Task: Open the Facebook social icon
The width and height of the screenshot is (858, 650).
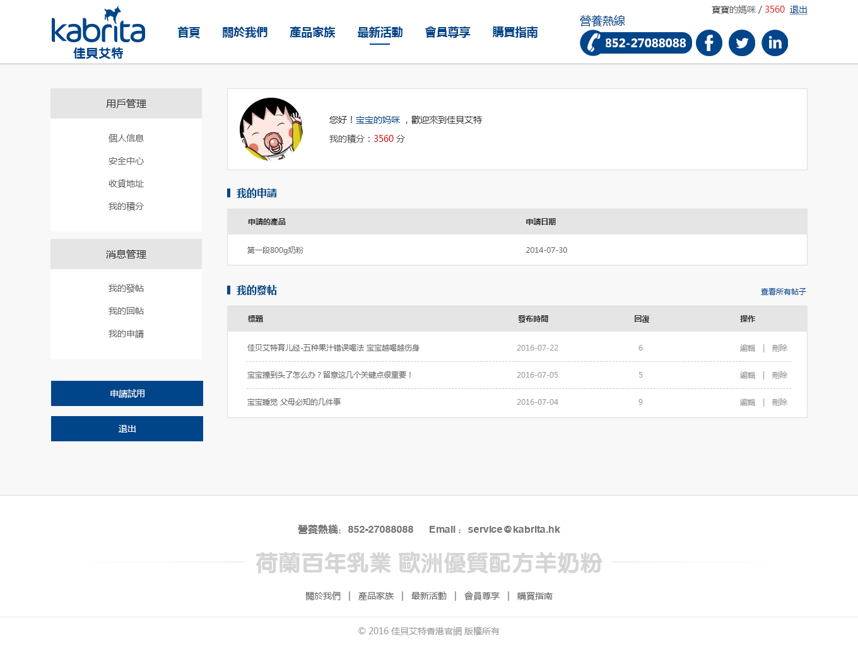Action: click(709, 43)
